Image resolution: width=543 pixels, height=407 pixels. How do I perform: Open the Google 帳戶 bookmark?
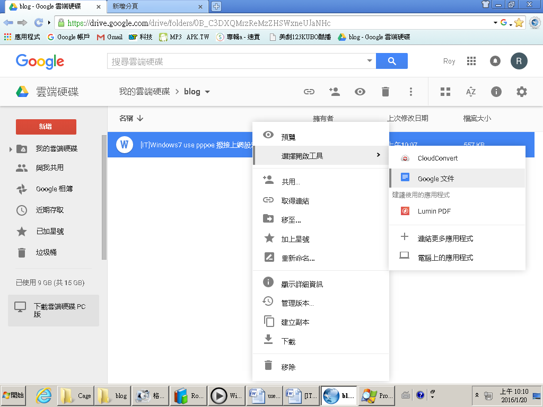68,37
